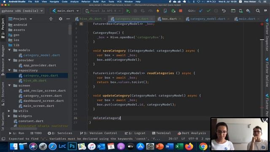
Task: Stop the running app with the red square
Action: 181,11
